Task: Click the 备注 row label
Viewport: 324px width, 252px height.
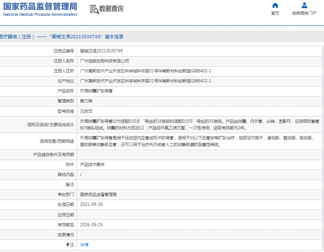Action: click(x=70, y=185)
